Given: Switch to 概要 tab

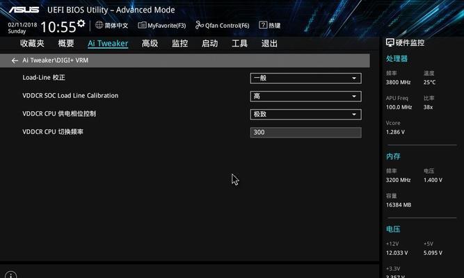Looking at the screenshot, I should coord(66,44).
